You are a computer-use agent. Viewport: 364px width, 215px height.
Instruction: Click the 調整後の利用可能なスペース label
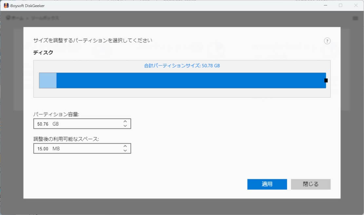pyautogui.click(x=66, y=139)
